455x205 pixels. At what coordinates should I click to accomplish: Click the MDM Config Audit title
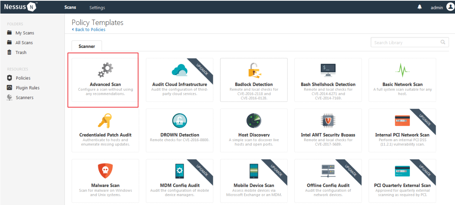click(x=180, y=185)
